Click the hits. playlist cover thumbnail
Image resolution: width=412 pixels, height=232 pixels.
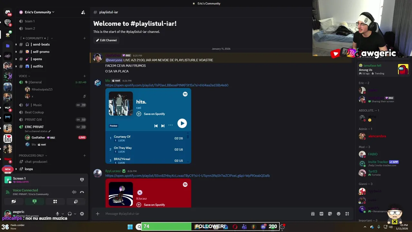pyautogui.click(x=121, y=104)
